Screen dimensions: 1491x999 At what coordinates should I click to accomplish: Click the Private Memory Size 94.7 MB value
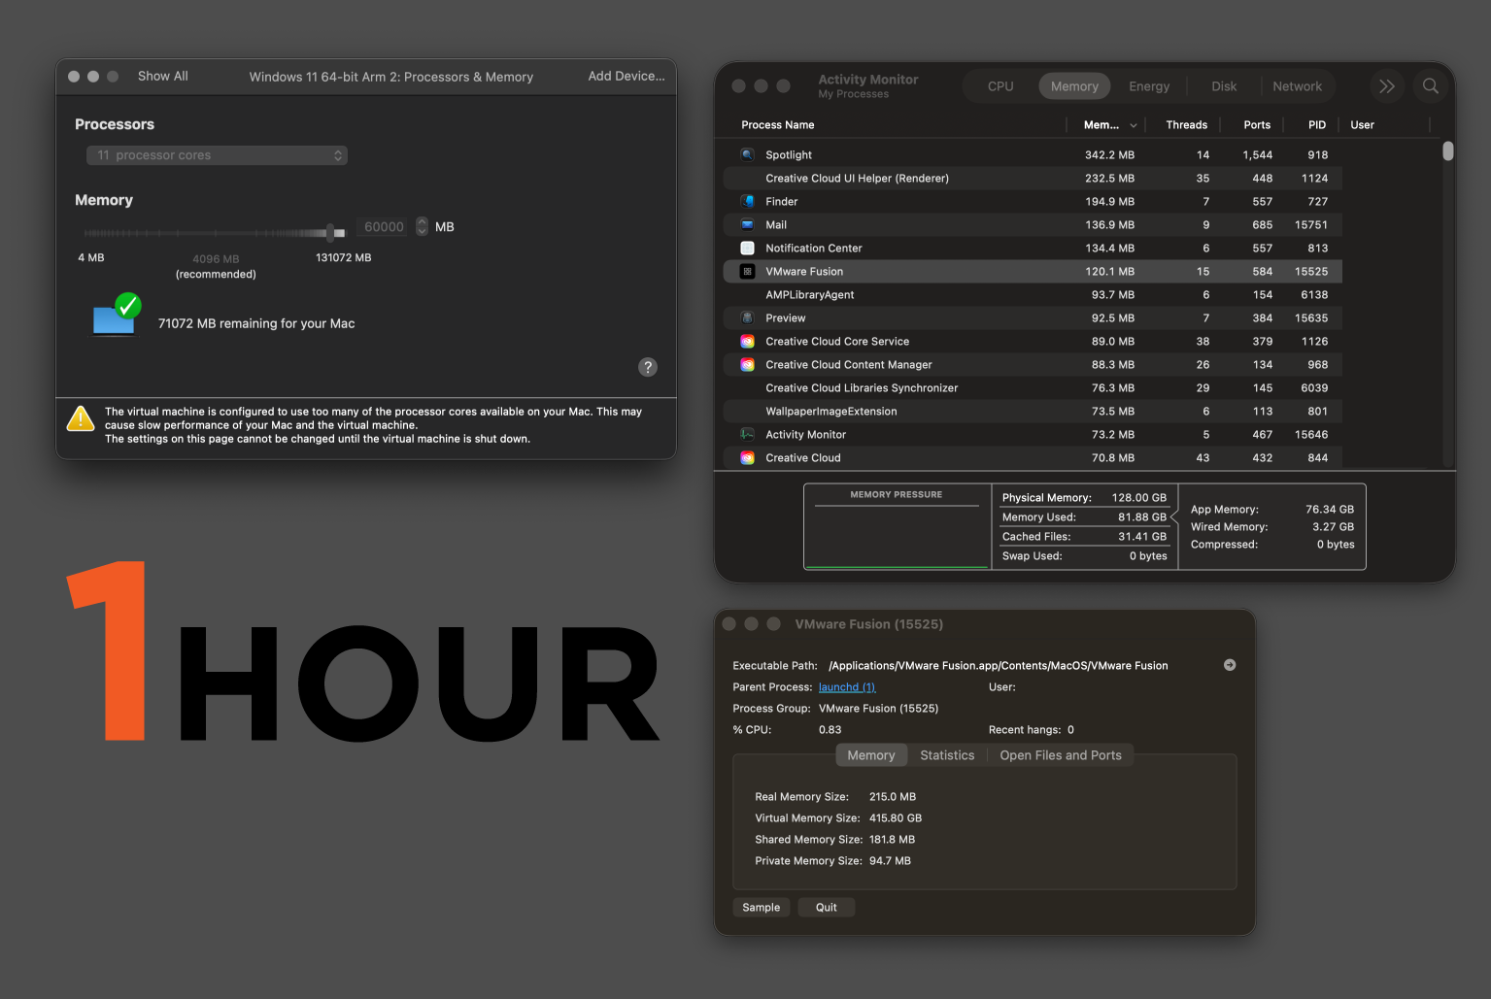890,861
